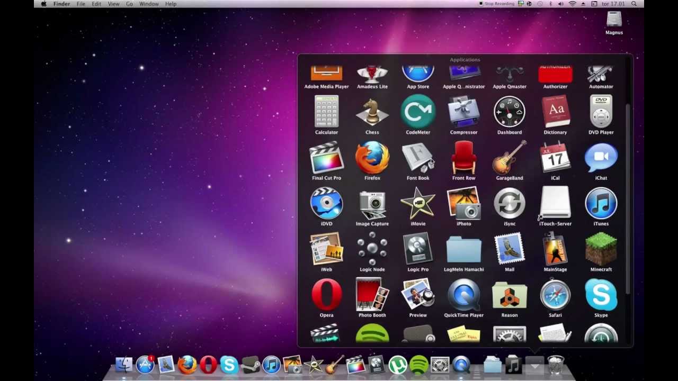This screenshot has height=381, width=678.
Task: Open the View menu
Action: [x=113, y=4]
